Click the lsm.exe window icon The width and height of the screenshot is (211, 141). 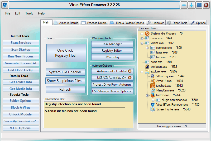click(x=153, y=57)
